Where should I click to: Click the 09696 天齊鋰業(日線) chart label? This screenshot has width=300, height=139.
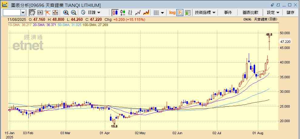260,19
